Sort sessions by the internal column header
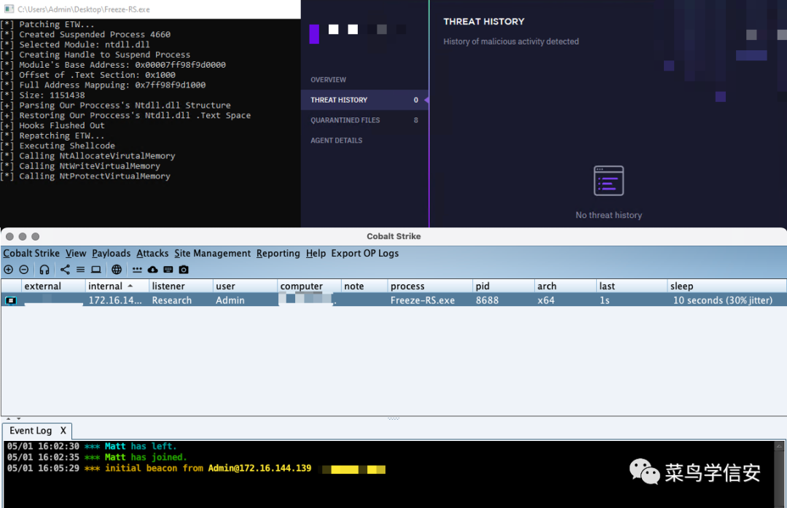 [x=117, y=286]
